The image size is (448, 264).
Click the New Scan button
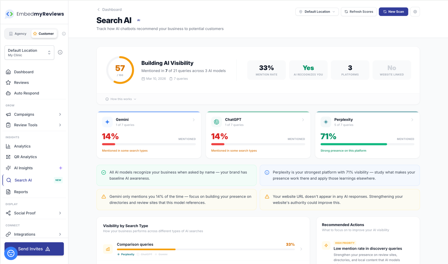[x=393, y=11]
